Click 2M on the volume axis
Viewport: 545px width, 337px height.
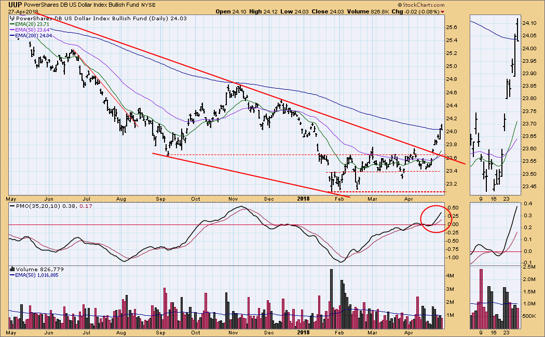(451, 302)
